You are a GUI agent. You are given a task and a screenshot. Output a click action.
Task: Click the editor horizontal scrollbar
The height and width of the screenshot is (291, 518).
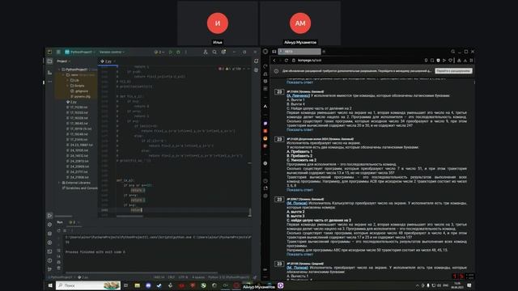[129, 216]
